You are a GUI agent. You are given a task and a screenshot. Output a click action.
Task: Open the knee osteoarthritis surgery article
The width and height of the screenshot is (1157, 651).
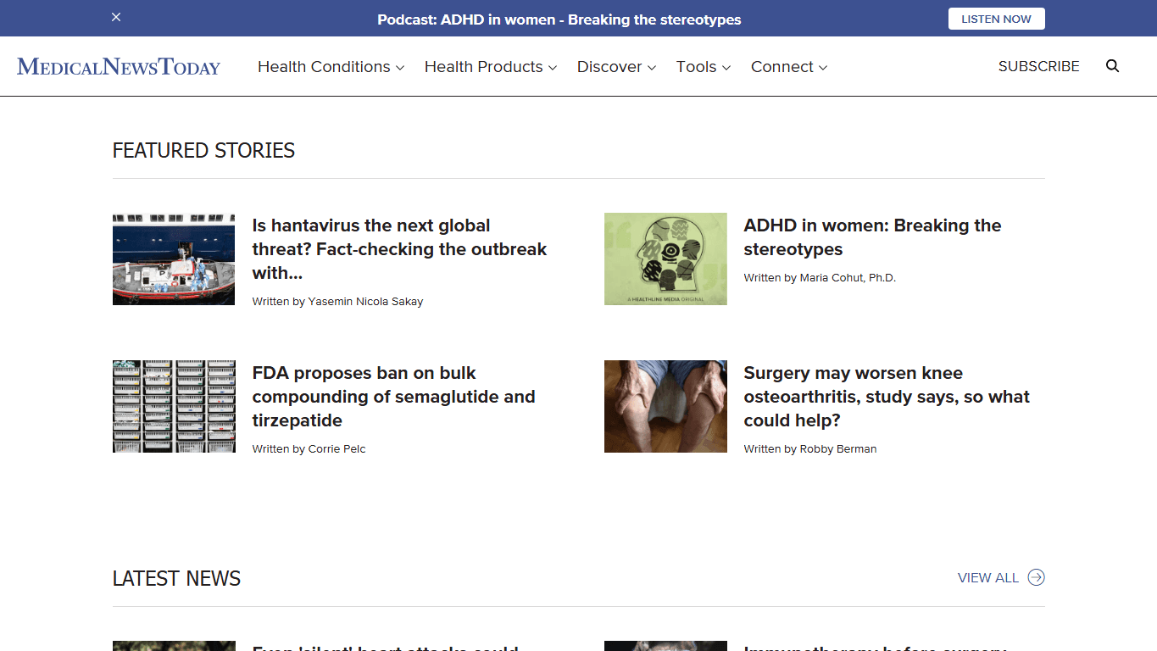click(887, 397)
